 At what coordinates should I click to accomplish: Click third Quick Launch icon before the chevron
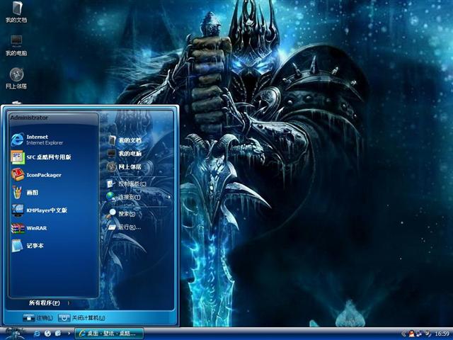[58, 334]
